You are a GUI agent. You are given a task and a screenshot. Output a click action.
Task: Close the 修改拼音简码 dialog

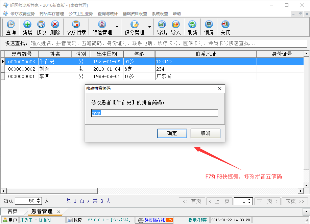[220, 89]
